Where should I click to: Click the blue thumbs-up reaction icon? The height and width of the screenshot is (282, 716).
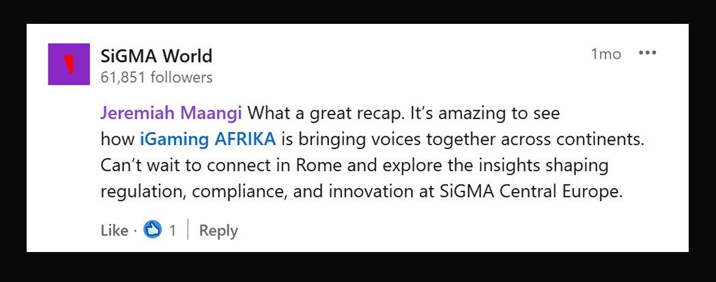(154, 231)
